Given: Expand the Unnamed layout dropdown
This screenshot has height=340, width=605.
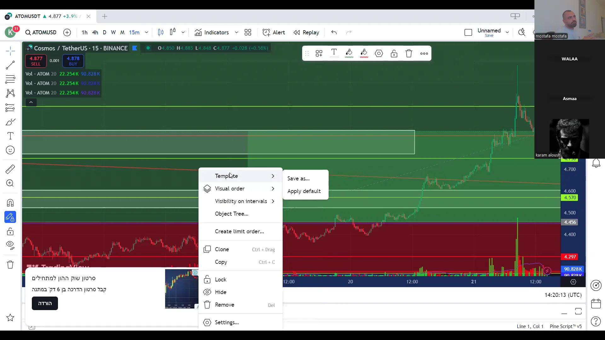Looking at the screenshot, I should click(x=507, y=32).
